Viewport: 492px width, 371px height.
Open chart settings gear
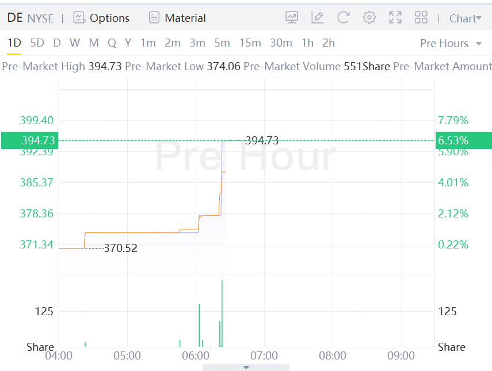pos(369,18)
